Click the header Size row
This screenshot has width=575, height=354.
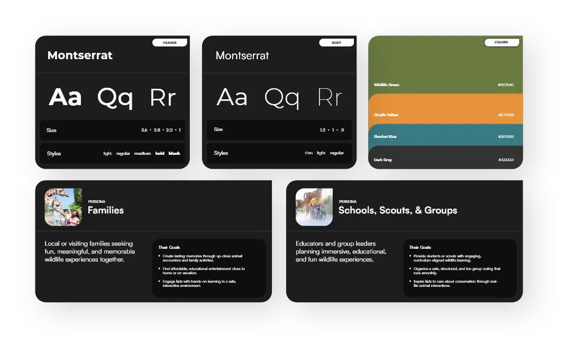coord(112,130)
